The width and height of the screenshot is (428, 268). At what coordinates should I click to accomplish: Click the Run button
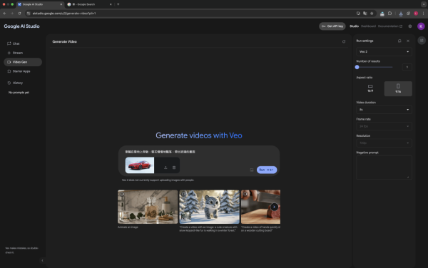click(x=267, y=170)
